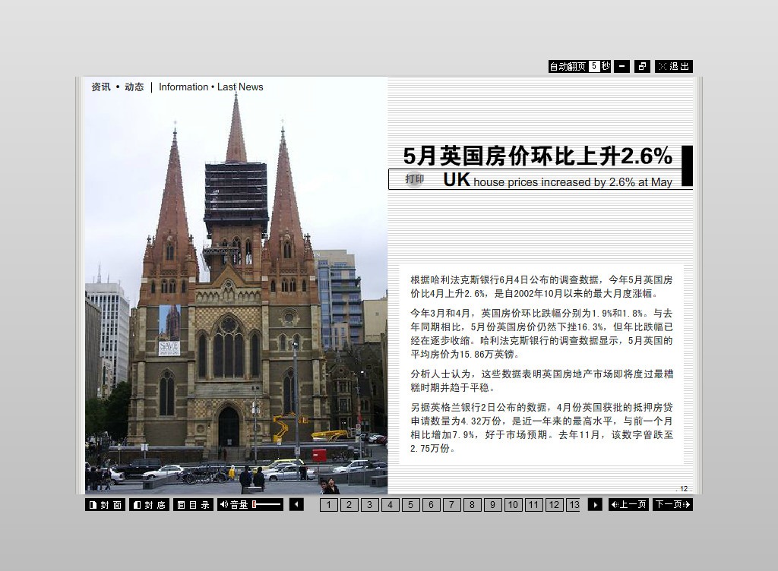
Task: Click the paragraph starting 今年3月和4月
Action: point(541,333)
